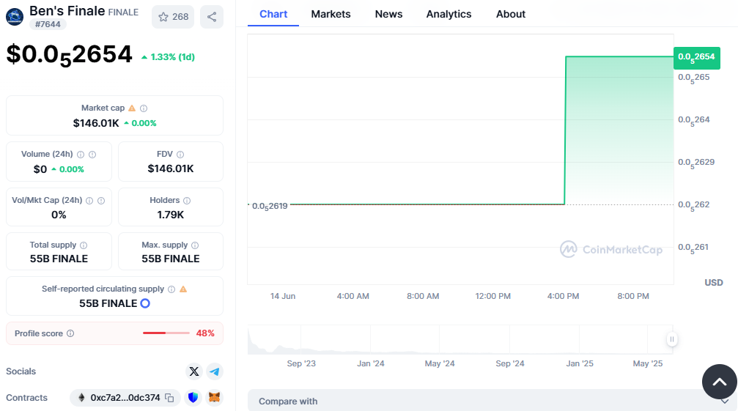The image size is (738, 411).
Task: Click the second Vol/Mkt Cap info icon
Action: click(x=100, y=200)
